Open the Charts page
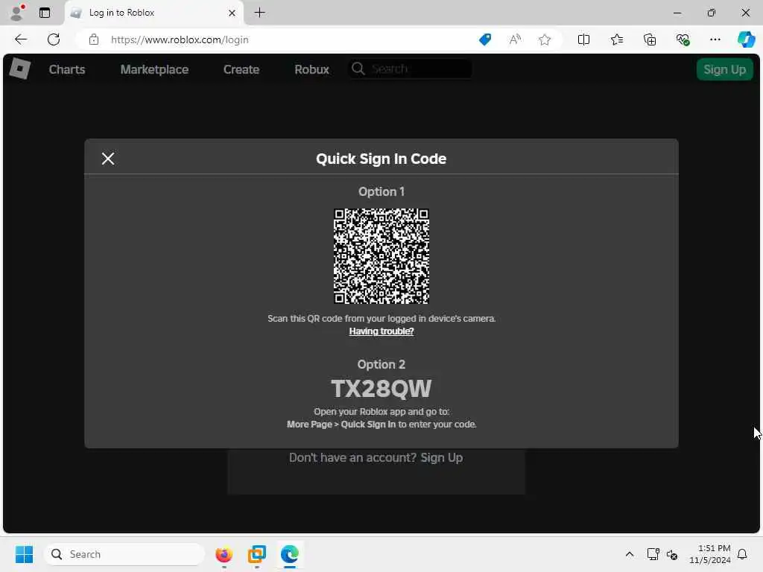The height and width of the screenshot is (572, 763). point(67,69)
